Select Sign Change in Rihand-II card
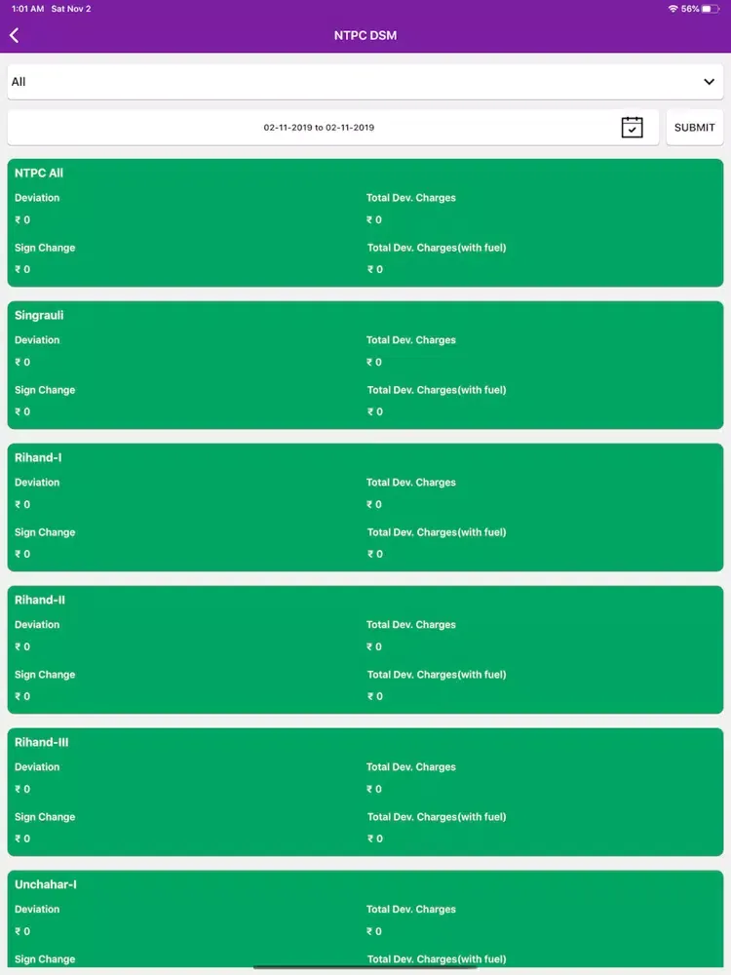This screenshot has height=975, width=731. click(45, 675)
